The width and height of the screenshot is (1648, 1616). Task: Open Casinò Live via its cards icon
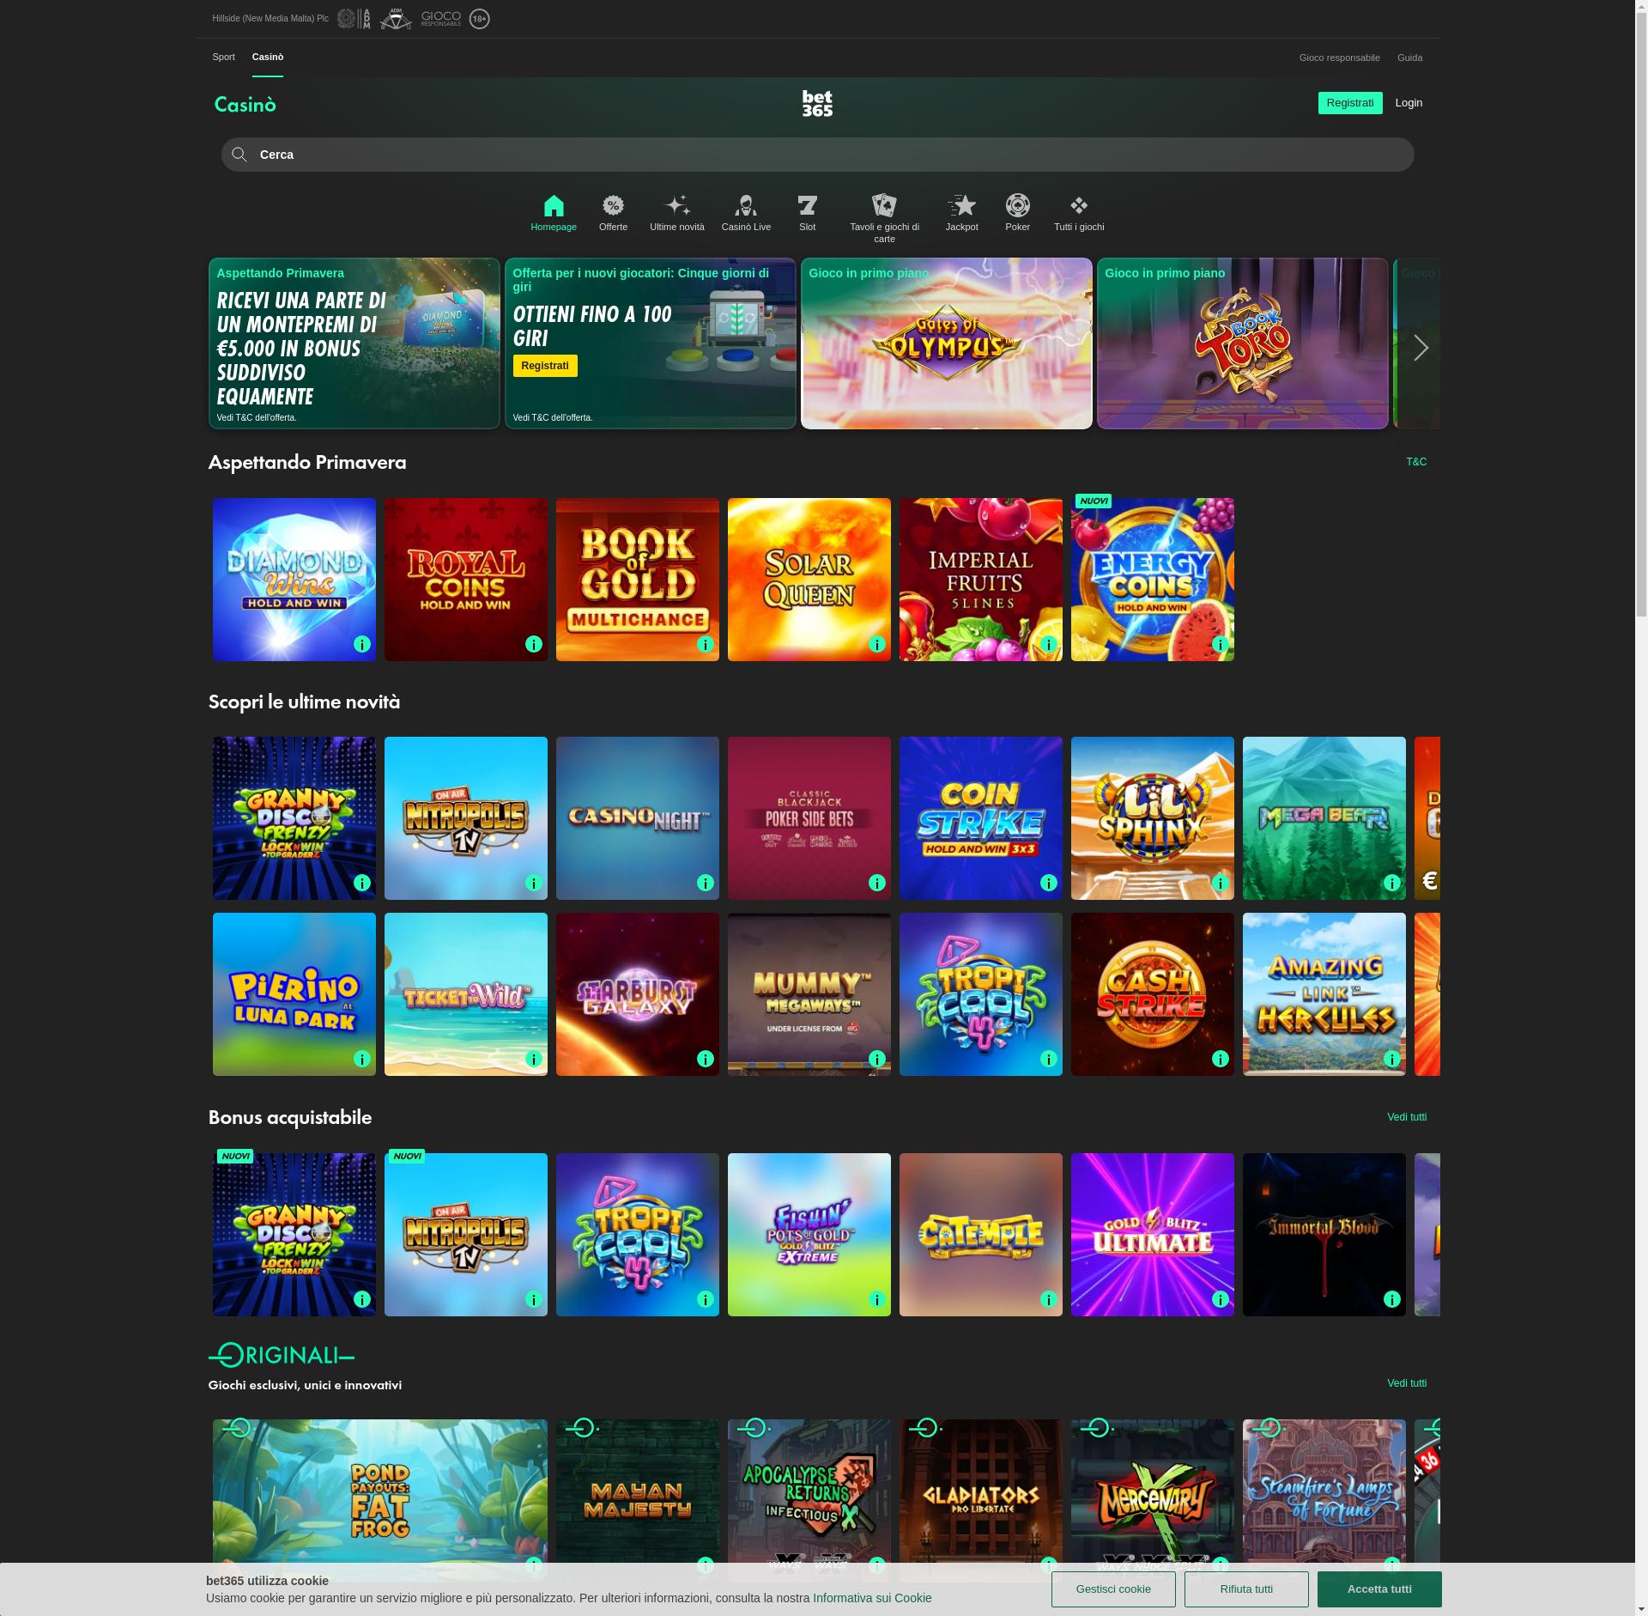746,205
